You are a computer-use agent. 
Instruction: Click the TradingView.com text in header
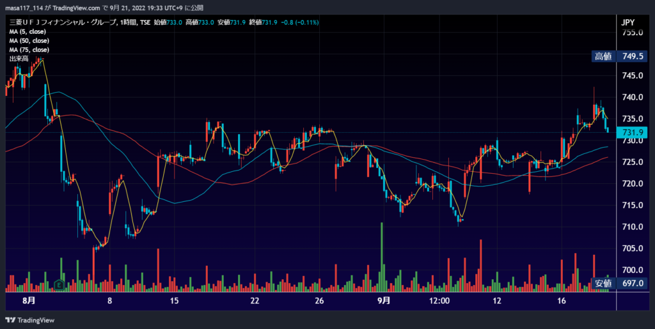click(77, 8)
